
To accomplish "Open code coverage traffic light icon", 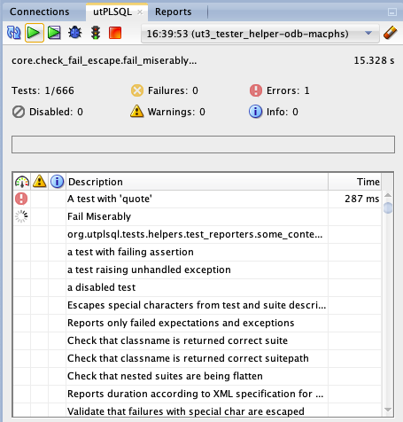I will tap(96, 33).
